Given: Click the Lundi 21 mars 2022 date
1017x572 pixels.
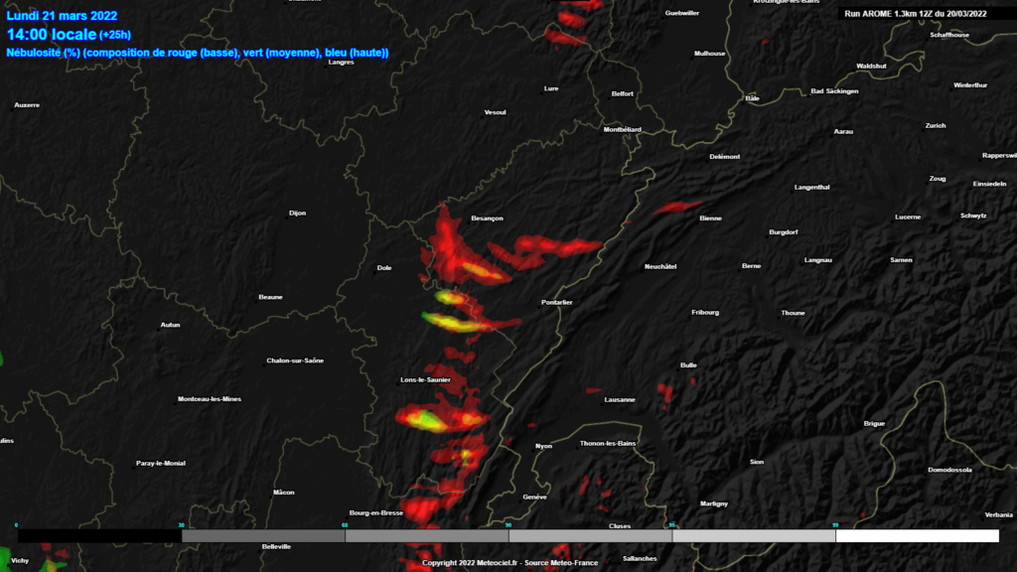Looking at the screenshot, I should (x=62, y=16).
